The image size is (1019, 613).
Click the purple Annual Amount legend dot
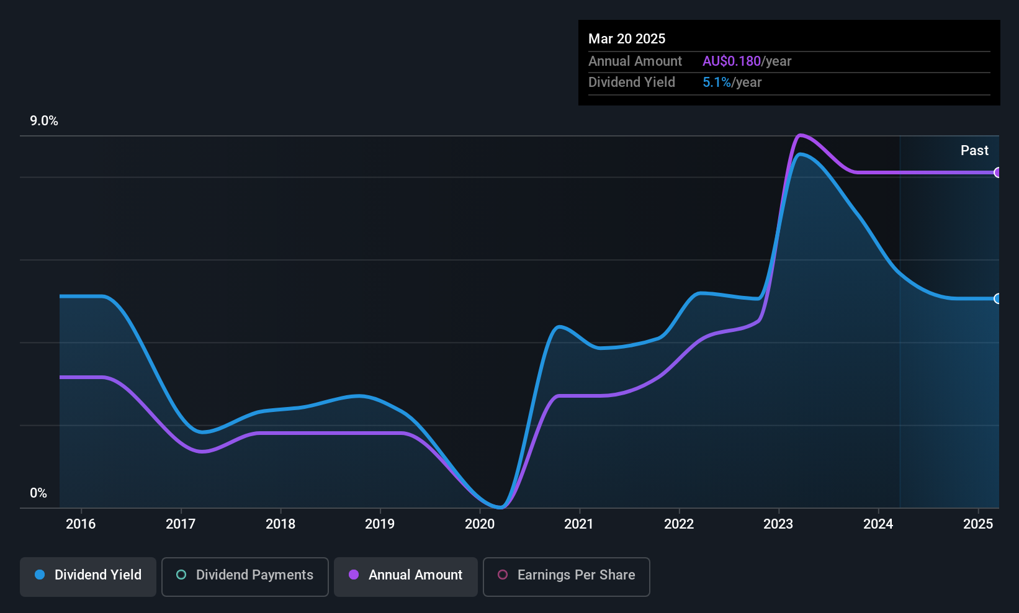pyautogui.click(x=354, y=575)
